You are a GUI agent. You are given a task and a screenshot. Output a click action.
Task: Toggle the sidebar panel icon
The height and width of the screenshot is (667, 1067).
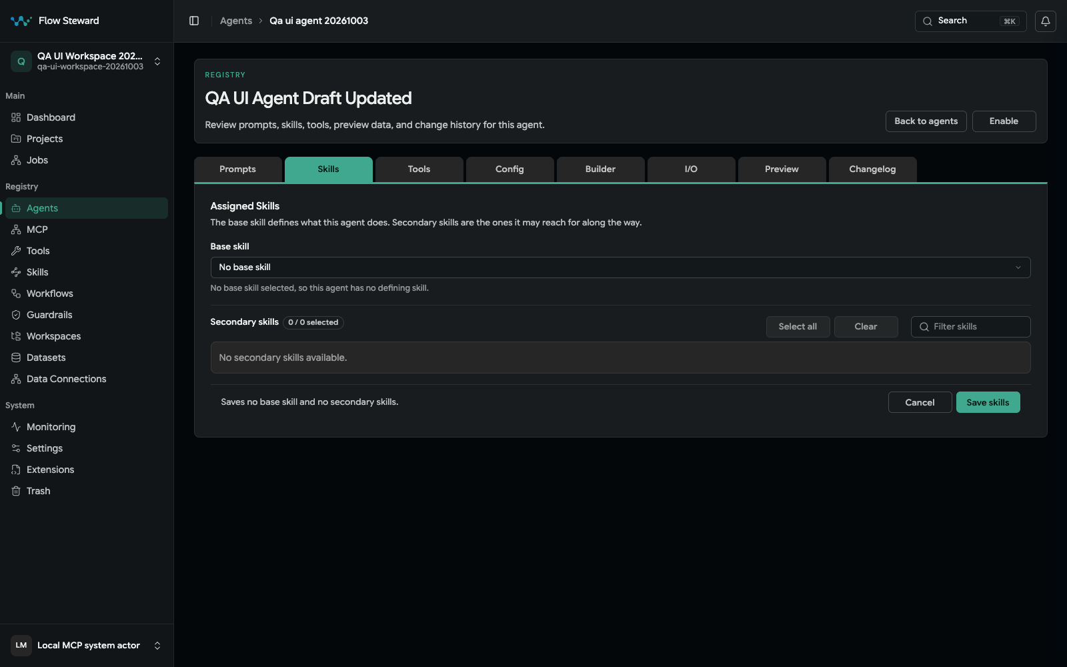coord(194,21)
